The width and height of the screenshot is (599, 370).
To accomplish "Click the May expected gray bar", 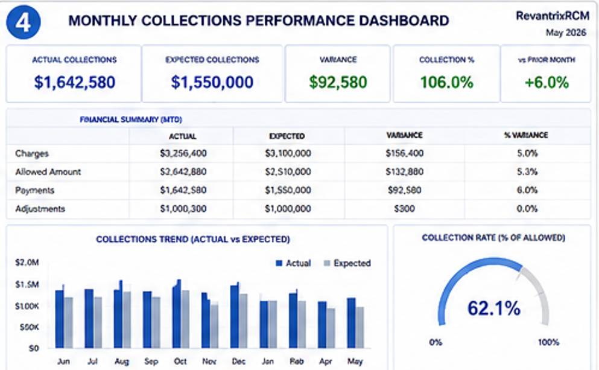I will coord(360,328).
